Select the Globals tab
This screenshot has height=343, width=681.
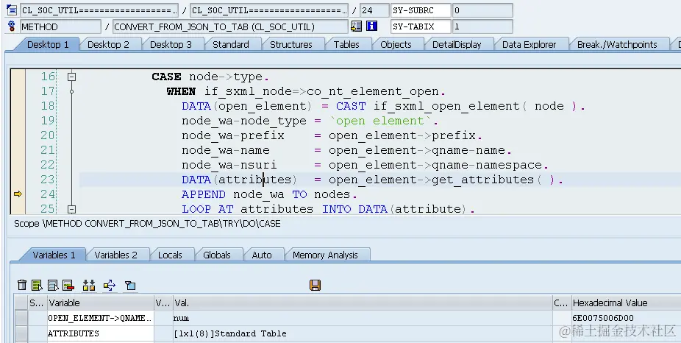(x=217, y=255)
